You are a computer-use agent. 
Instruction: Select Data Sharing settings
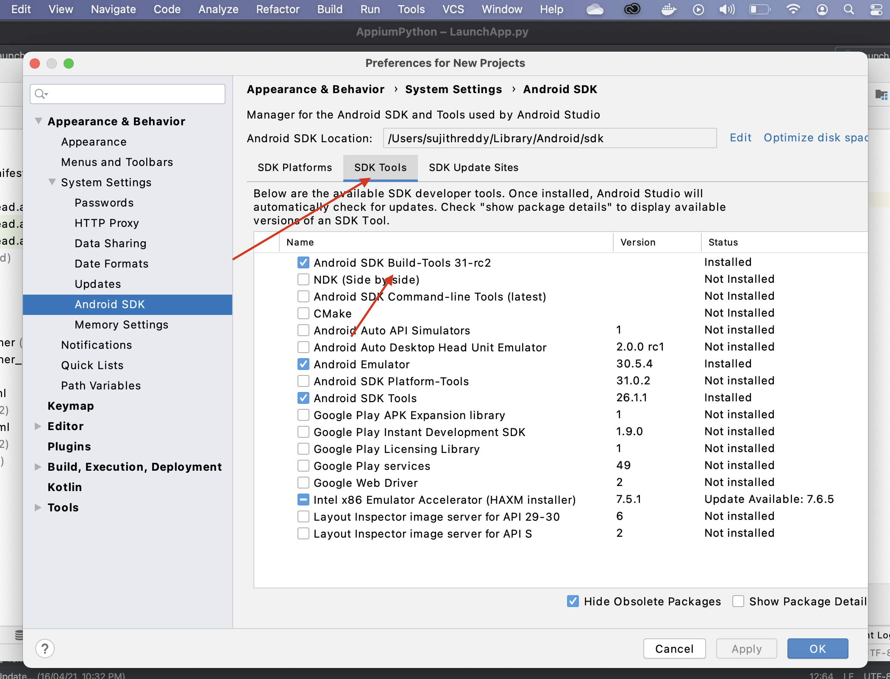pyautogui.click(x=111, y=243)
